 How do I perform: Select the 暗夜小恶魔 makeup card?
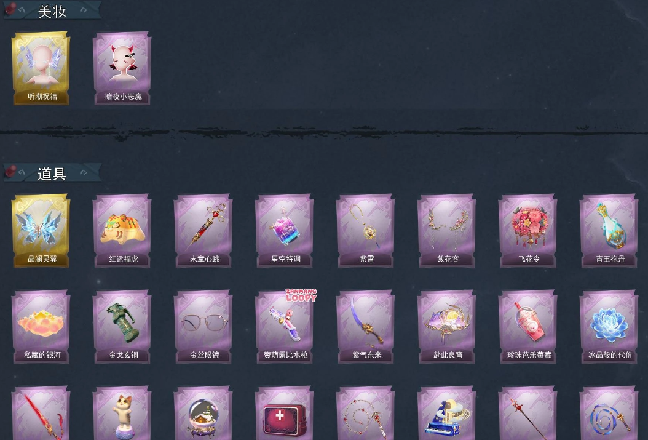(x=122, y=68)
